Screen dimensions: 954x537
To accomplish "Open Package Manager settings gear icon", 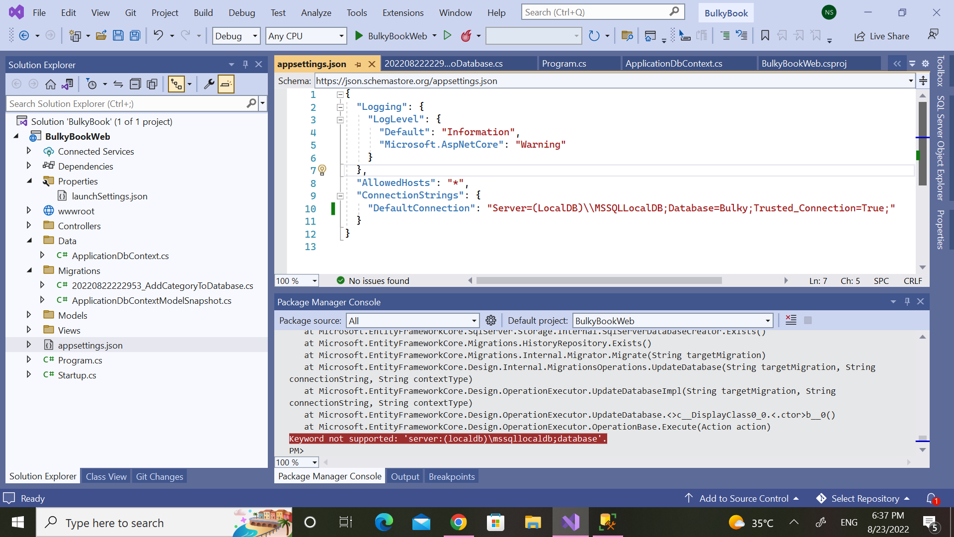I will [491, 320].
